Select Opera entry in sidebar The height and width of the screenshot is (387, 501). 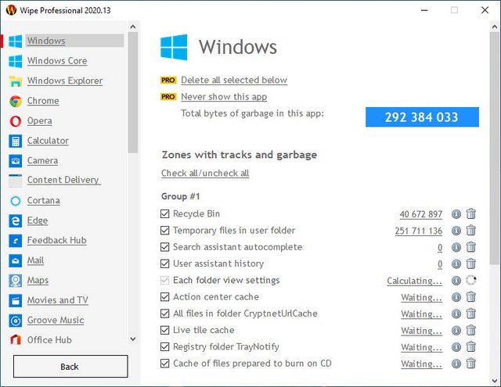tap(40, 121)
